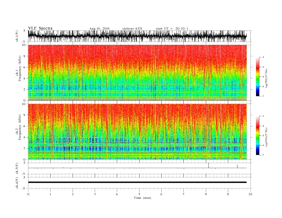The image size is (282, 218).
Task: Click the "-3" label of ch.2 colorbar
Action: coord(262,116)
